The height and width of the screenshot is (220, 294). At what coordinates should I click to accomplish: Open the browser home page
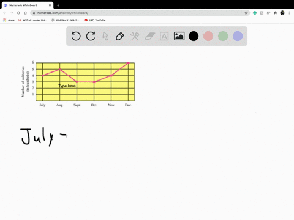coord(25,13)
